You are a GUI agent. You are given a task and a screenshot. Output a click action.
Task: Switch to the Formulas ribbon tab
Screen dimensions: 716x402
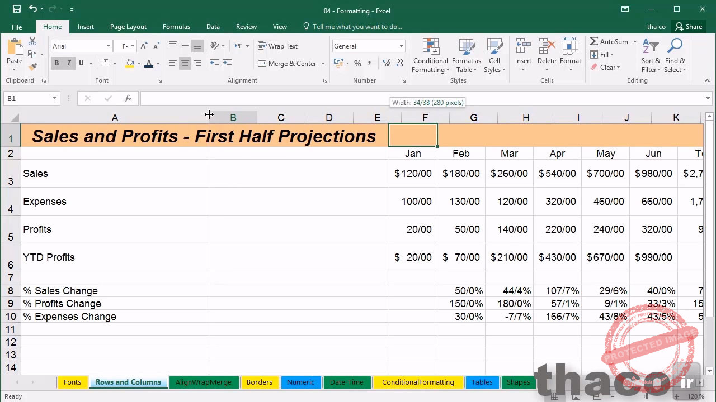click(x=176, y=27)
